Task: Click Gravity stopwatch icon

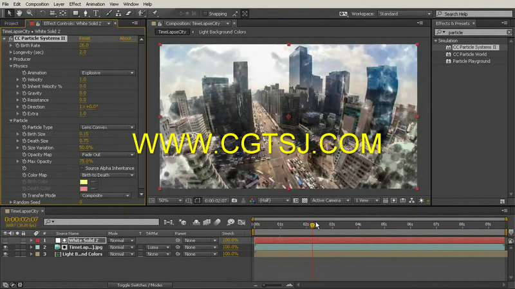Action: tap(24, 93)
